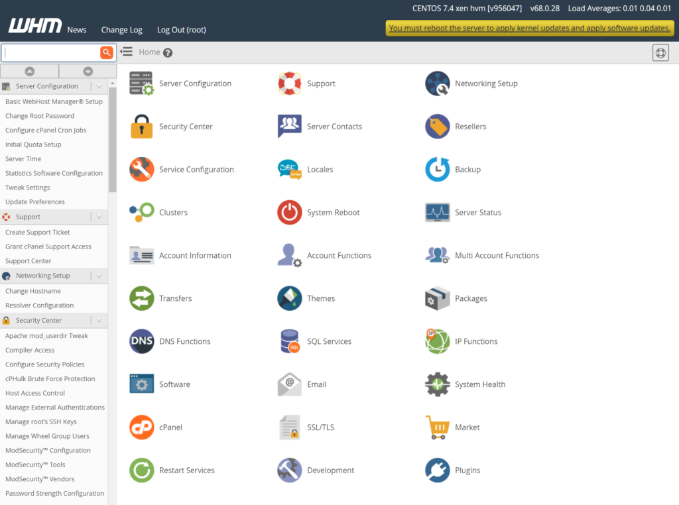This screenshot has width=679, height=505.
Task: Click the Backup clock icon
Action: click(437, 170)
